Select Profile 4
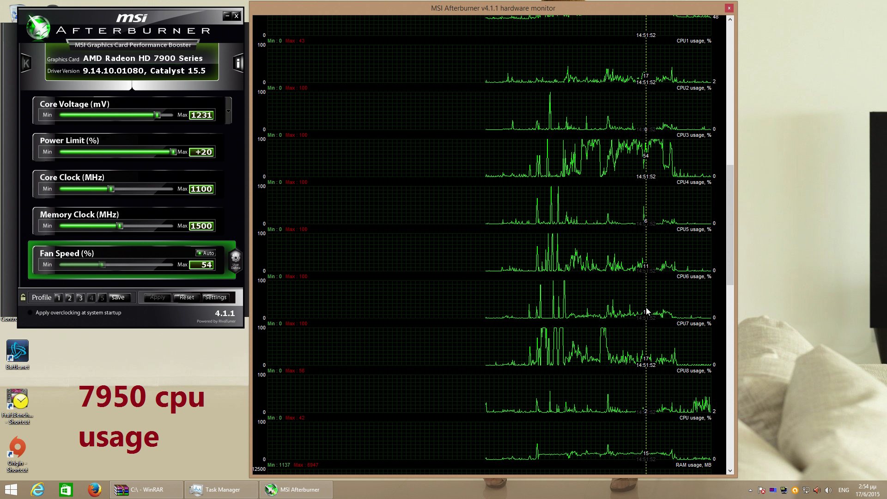The width and height of the screenshot is (887, 499). point(91,298)
